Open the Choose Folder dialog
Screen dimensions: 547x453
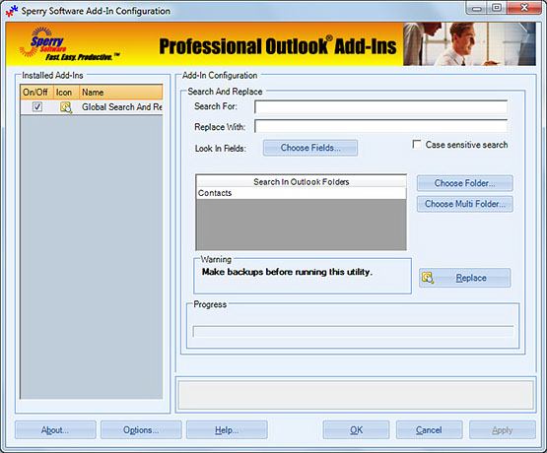[x=464, y=183]
